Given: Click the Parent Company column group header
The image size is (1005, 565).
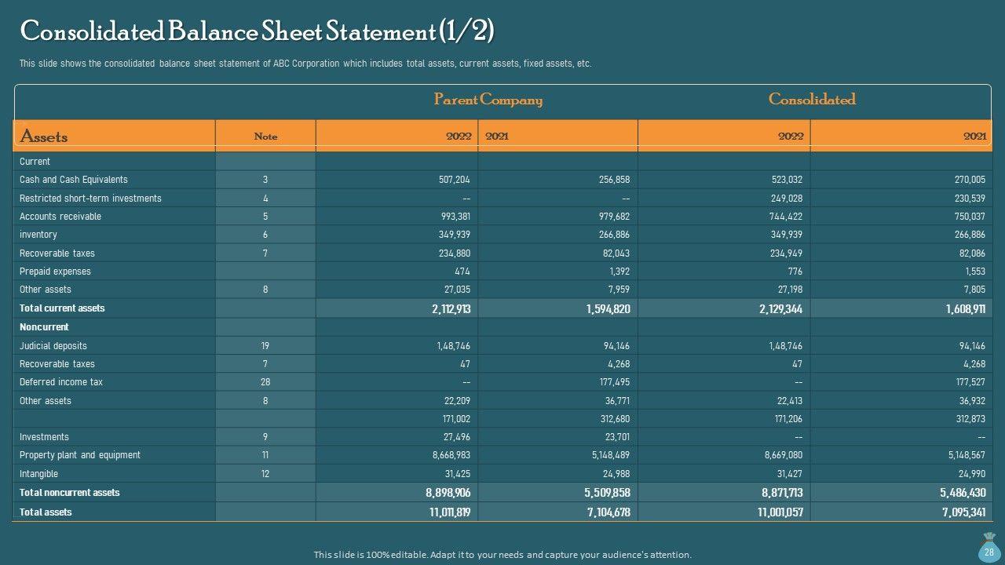Looking at the screenshot, I should click(x=488, y=100).
